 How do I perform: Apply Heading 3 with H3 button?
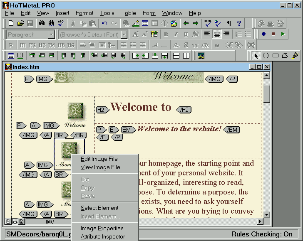[42, 45]
